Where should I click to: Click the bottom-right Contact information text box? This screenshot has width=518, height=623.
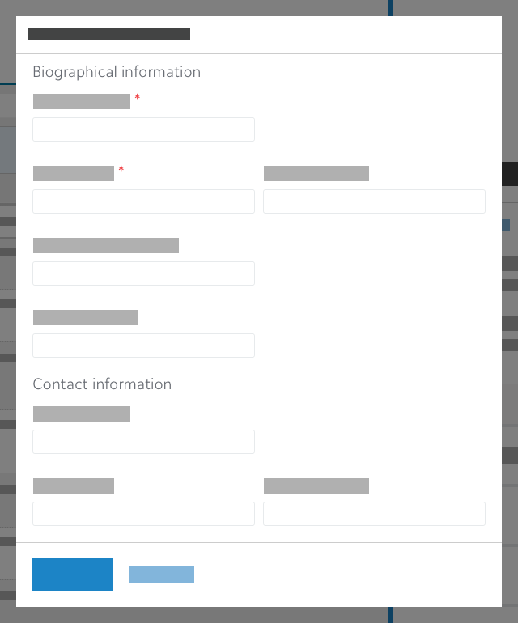pyautogui.click(x=374, y=514)
